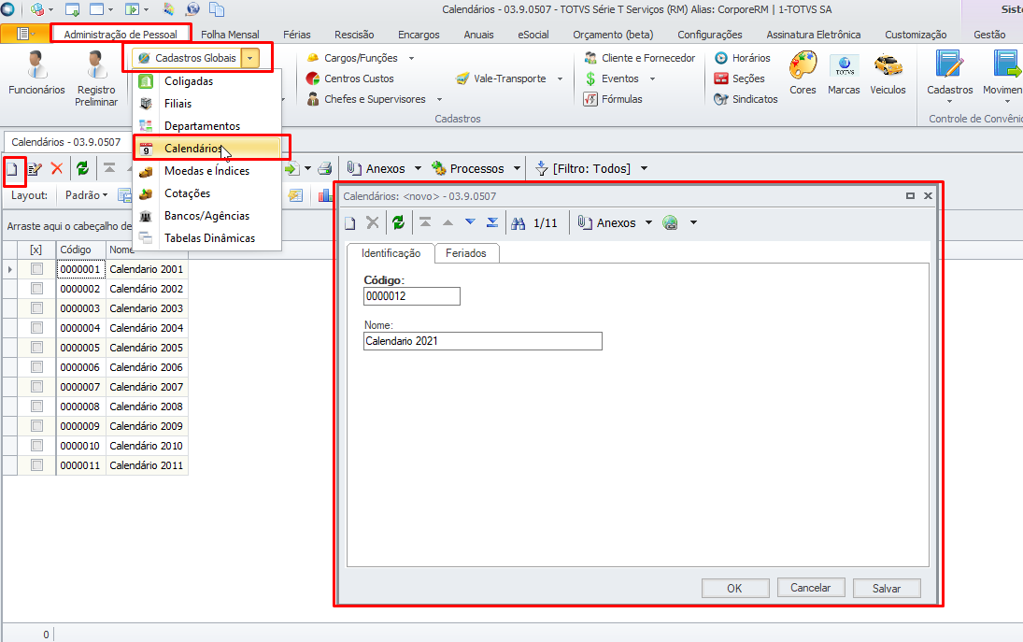1023x642 pixels.
Task: Open Seções
Action: (x=740, y=78)
